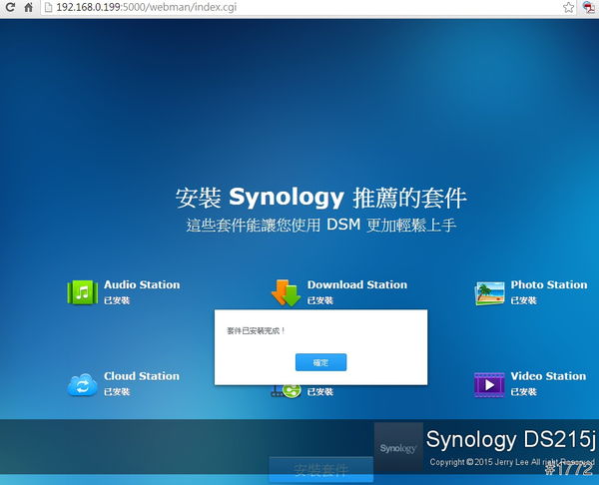The image size is (599, 485).
Task: Click the 套件已安裝完成 dialog message text
Action: (257, 329)
